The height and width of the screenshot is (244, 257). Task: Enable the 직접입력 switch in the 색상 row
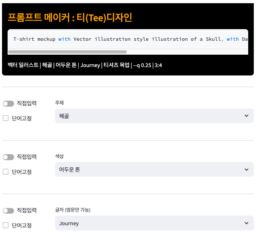[8, 157]
